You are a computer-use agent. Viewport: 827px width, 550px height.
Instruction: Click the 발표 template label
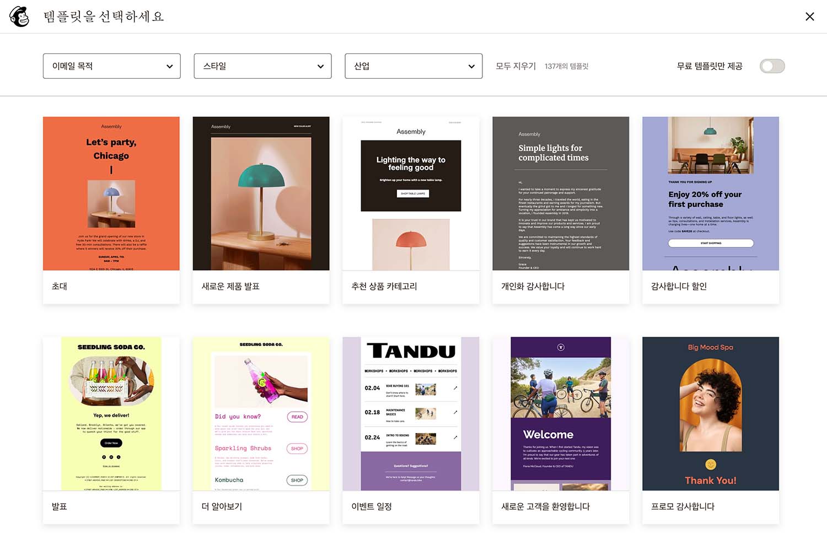(x=60, y=506)
